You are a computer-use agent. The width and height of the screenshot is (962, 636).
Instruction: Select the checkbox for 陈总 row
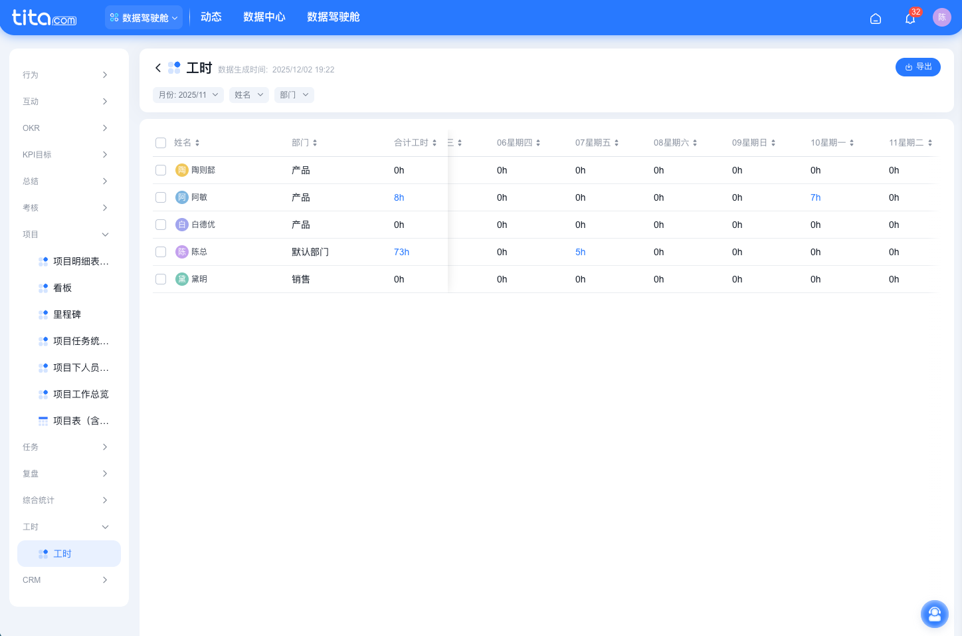pos(161,252)
